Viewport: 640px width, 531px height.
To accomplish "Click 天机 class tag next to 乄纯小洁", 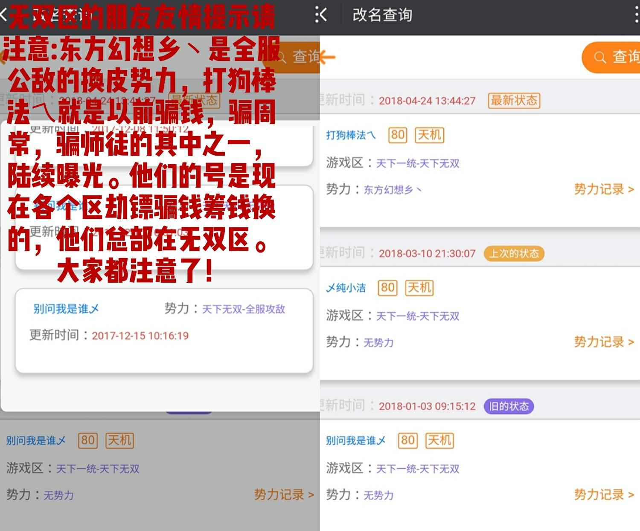I will 419,288.
